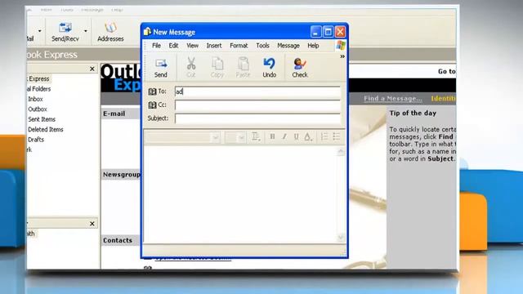523x294 pixels.
Task: Toggle italic formatting
Action: tap(284, 136)
